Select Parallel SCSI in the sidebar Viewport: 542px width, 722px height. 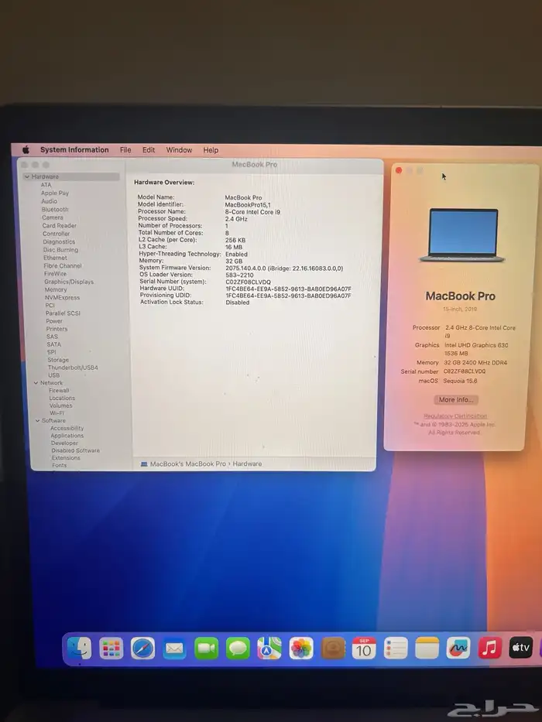63,313
